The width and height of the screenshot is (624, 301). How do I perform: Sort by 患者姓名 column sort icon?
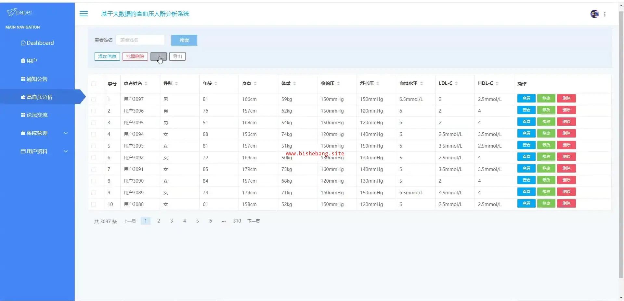tap(146, 84)
